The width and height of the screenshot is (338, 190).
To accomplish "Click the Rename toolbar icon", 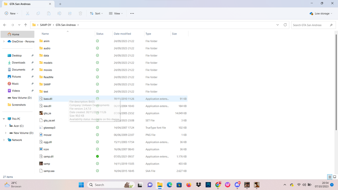I will pos(59,13).
